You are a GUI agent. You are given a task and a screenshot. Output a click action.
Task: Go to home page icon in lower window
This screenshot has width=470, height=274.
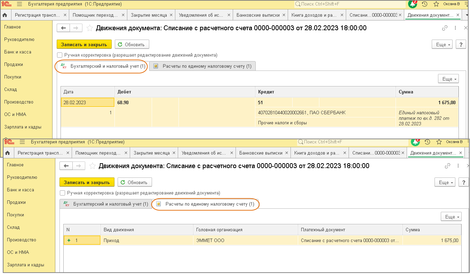(x=8, y=153)
